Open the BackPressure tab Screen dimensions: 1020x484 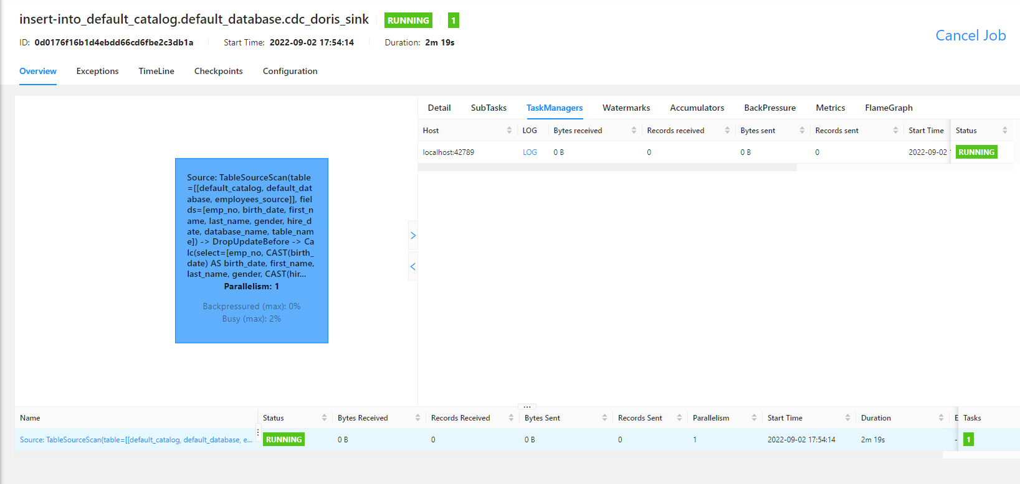(x=770, y=108)
